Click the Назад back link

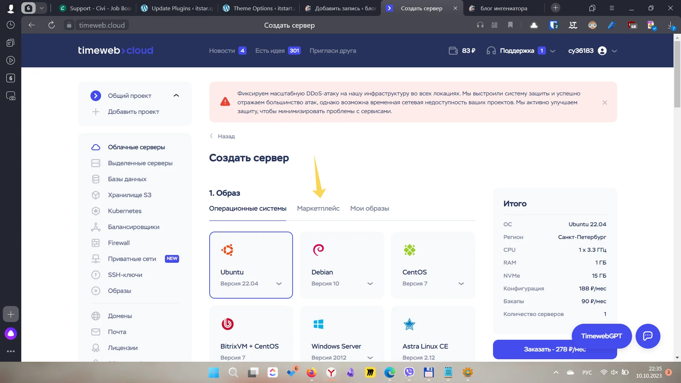tap(222, 136)
